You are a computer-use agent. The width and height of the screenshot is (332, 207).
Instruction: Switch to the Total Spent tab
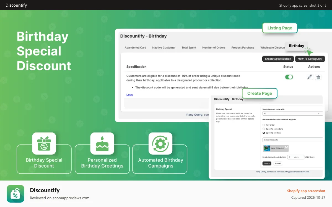(x=189, y=47)
